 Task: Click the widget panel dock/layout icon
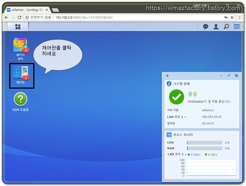236,76
